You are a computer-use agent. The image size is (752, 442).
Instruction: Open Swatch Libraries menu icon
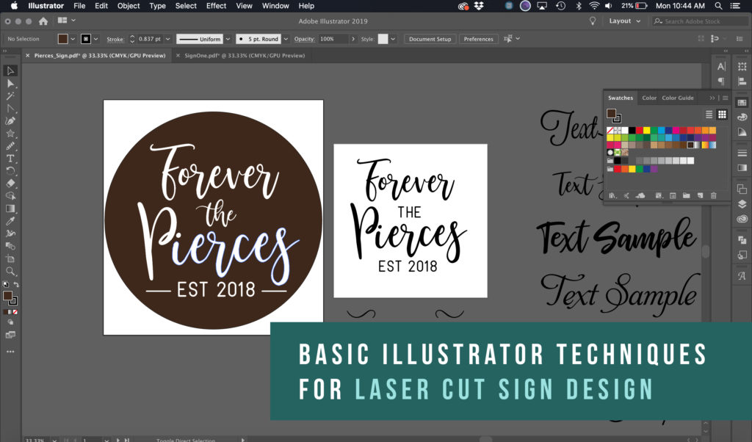pos(612,195)
